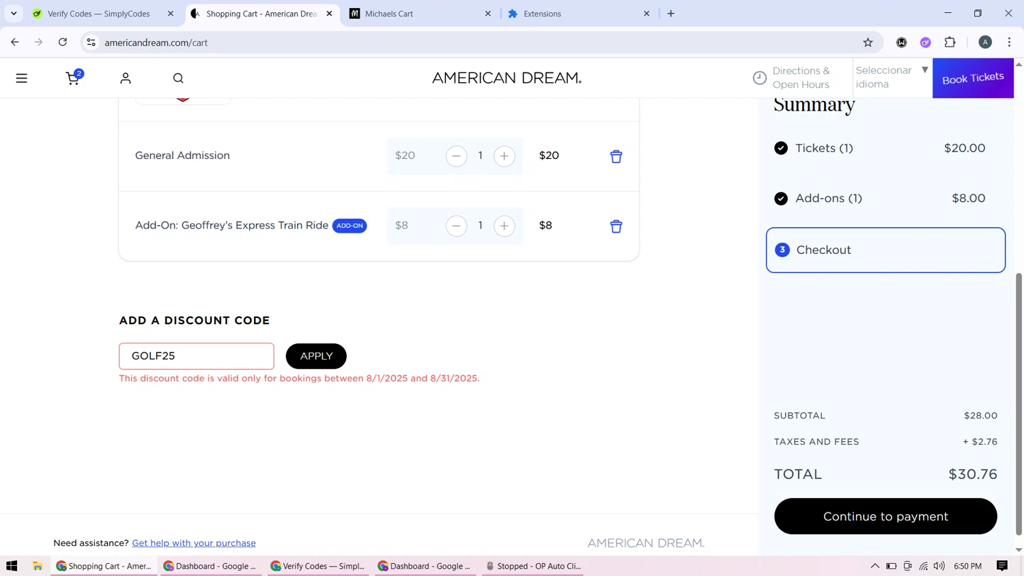Expand the Seleccionar idioma language dropdown
1024x576 pixels.
pyautogui.click(x=892, y=77)
